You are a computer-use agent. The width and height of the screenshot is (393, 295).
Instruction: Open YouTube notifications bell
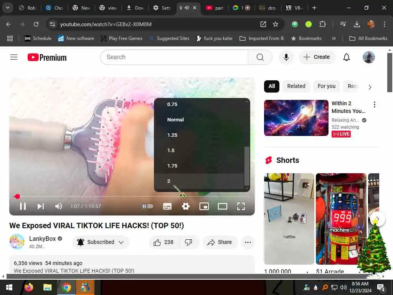click(347, 57)
